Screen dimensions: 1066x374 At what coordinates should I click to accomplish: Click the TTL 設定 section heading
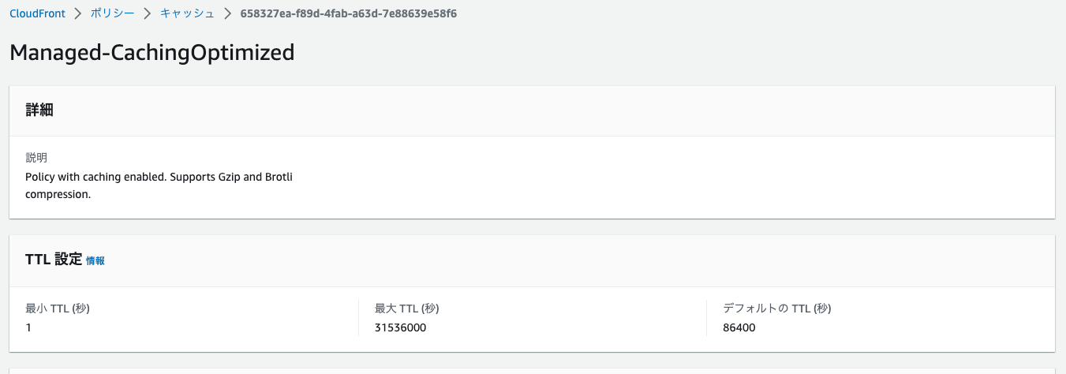[x=54, y=260]
